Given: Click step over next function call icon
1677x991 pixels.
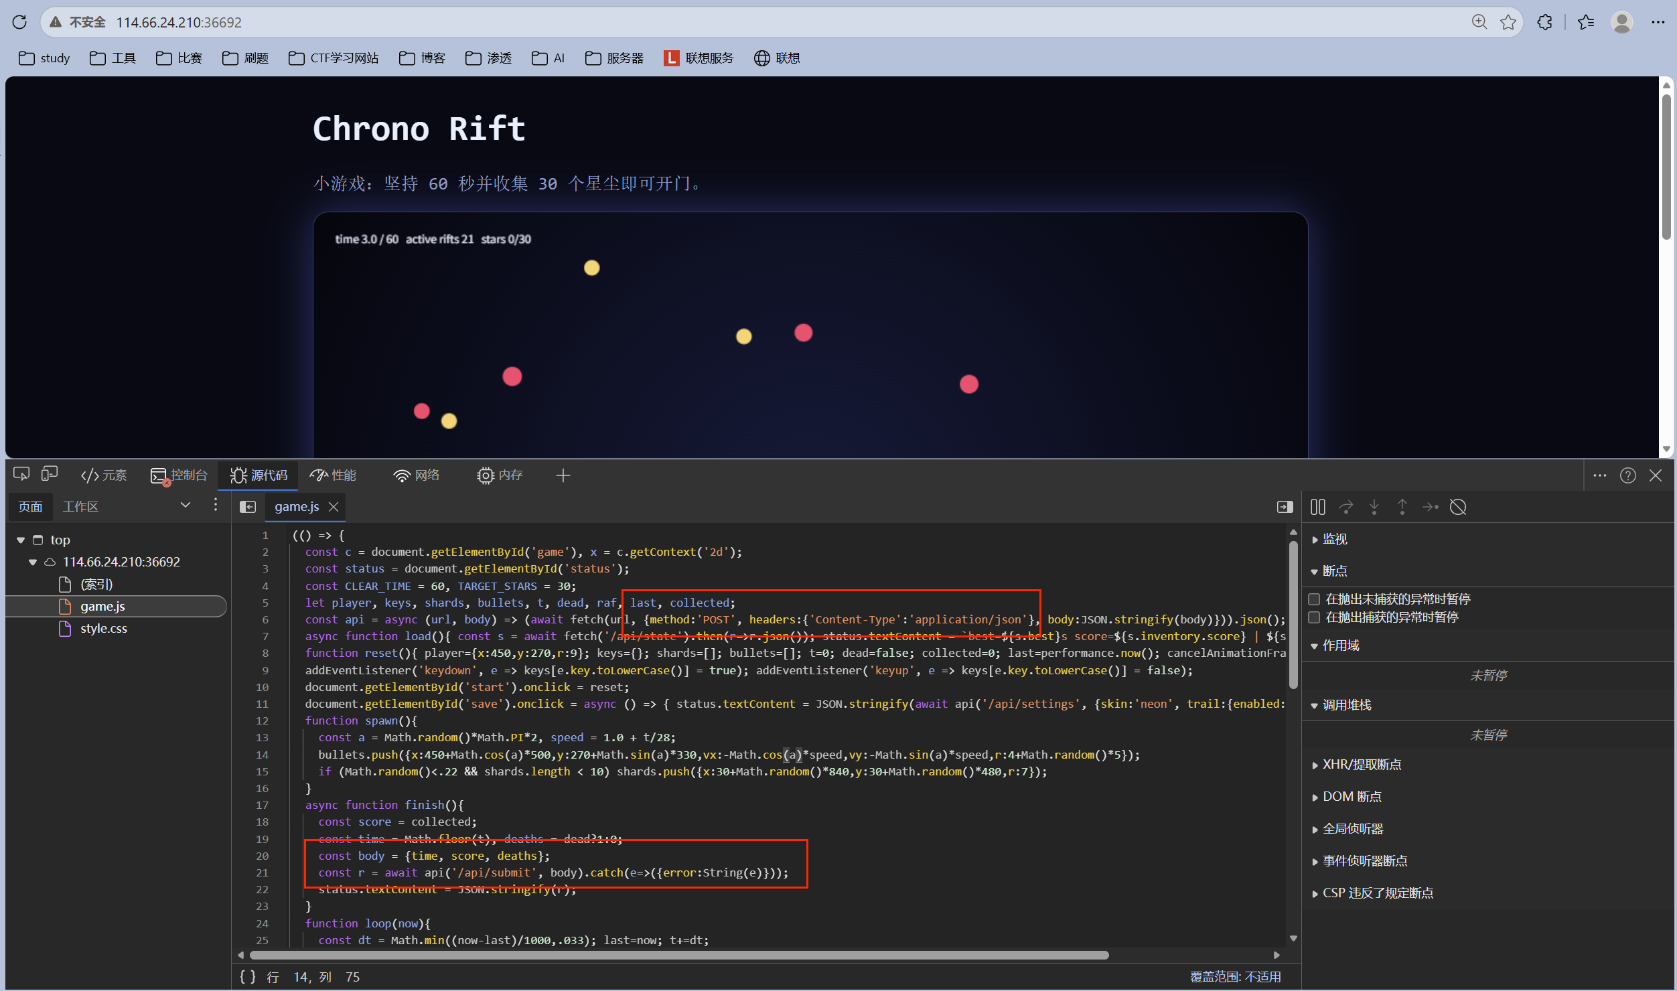Looking at the screenshot, I should point(1346,507).
